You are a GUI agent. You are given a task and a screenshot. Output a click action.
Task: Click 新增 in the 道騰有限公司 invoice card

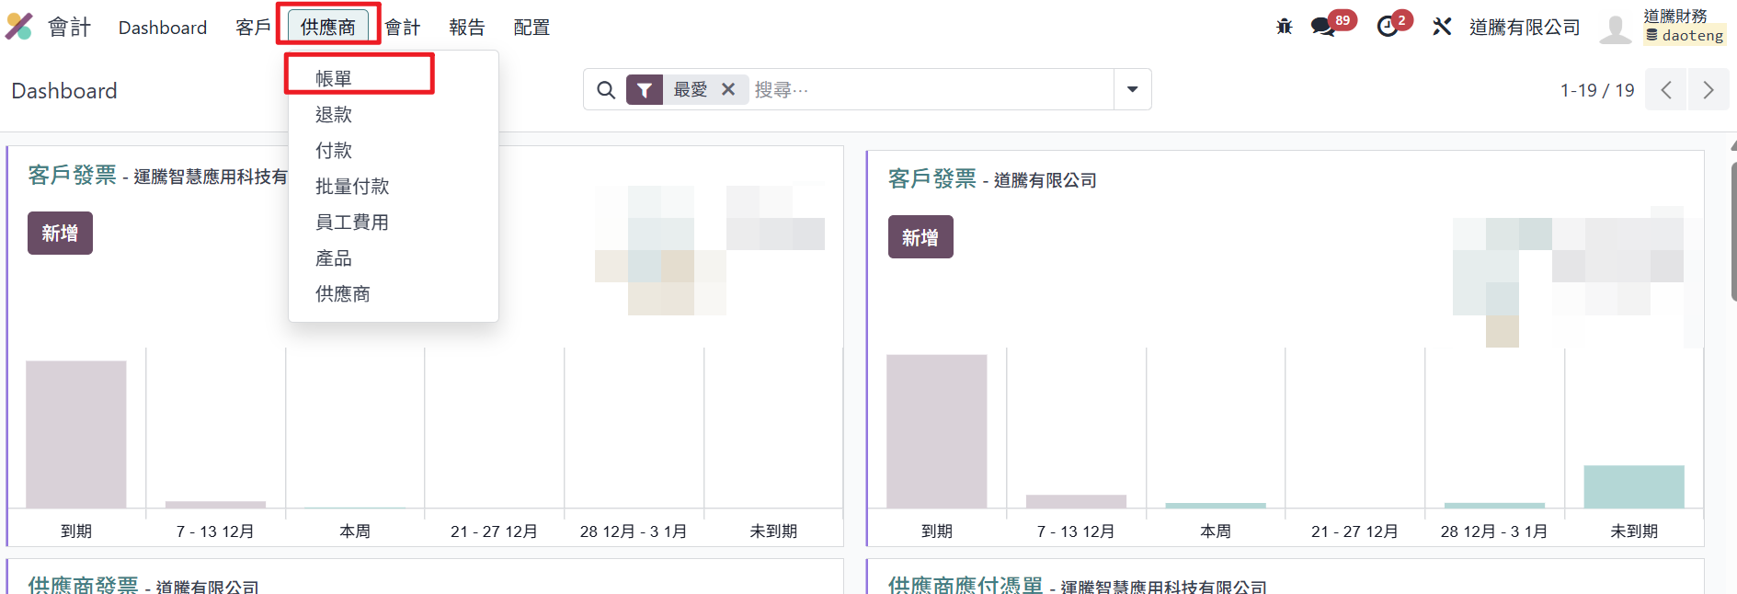tap(920, 237)
